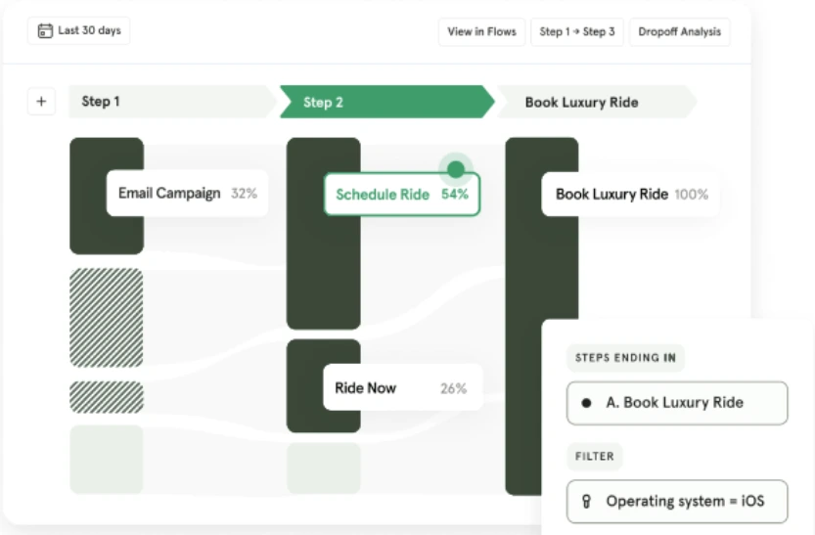Screen dimensions: 815x535
Task: Open the Step 1 → Step 3 selector
Action: (577, 32)
